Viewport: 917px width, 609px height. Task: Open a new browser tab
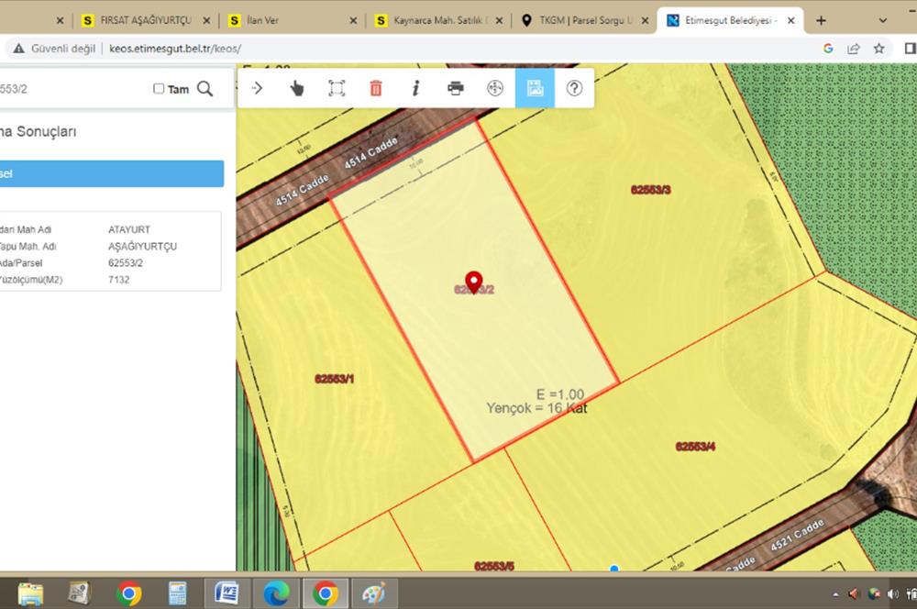[x=821, y=20]
